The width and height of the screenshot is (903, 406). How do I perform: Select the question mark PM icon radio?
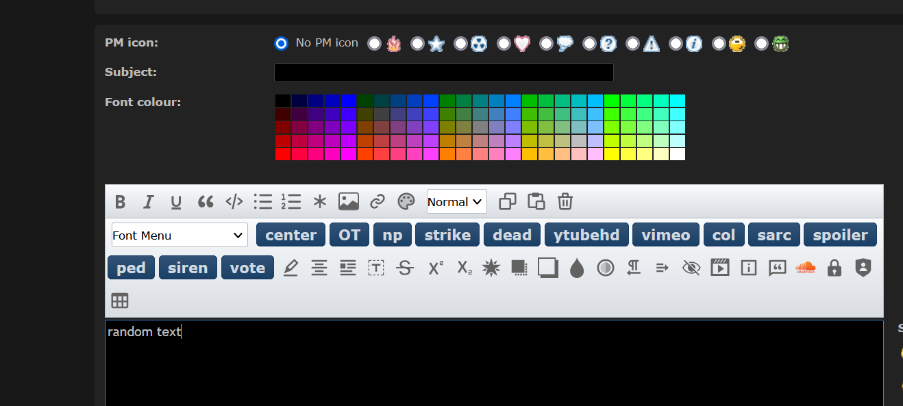(589, 43)
